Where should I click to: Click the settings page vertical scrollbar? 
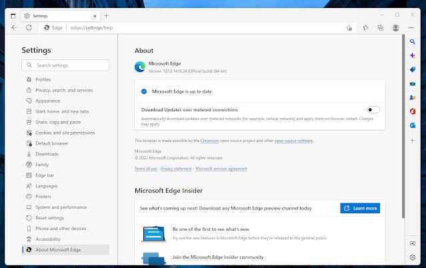[x=403, y=127]
